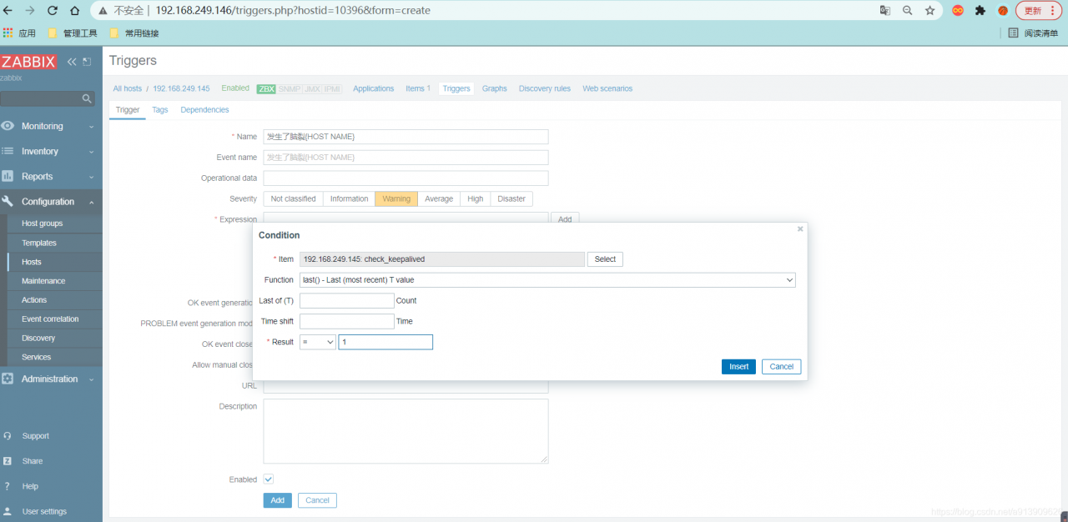Click the Zabbix logo
The width and height of the screenshot is (1068, 522).
click(x=28, y=62)
